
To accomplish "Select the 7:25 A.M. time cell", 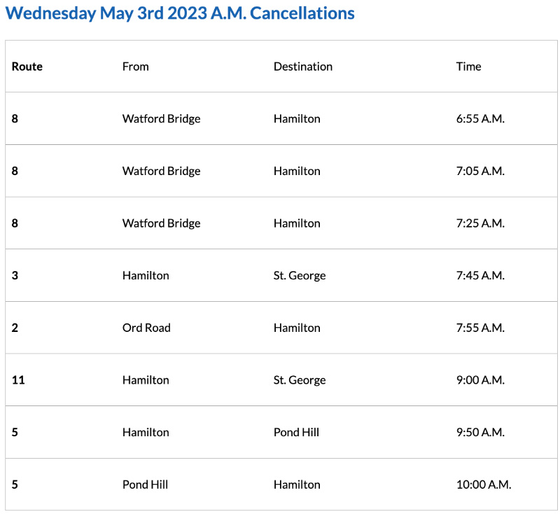I will 479,223.
